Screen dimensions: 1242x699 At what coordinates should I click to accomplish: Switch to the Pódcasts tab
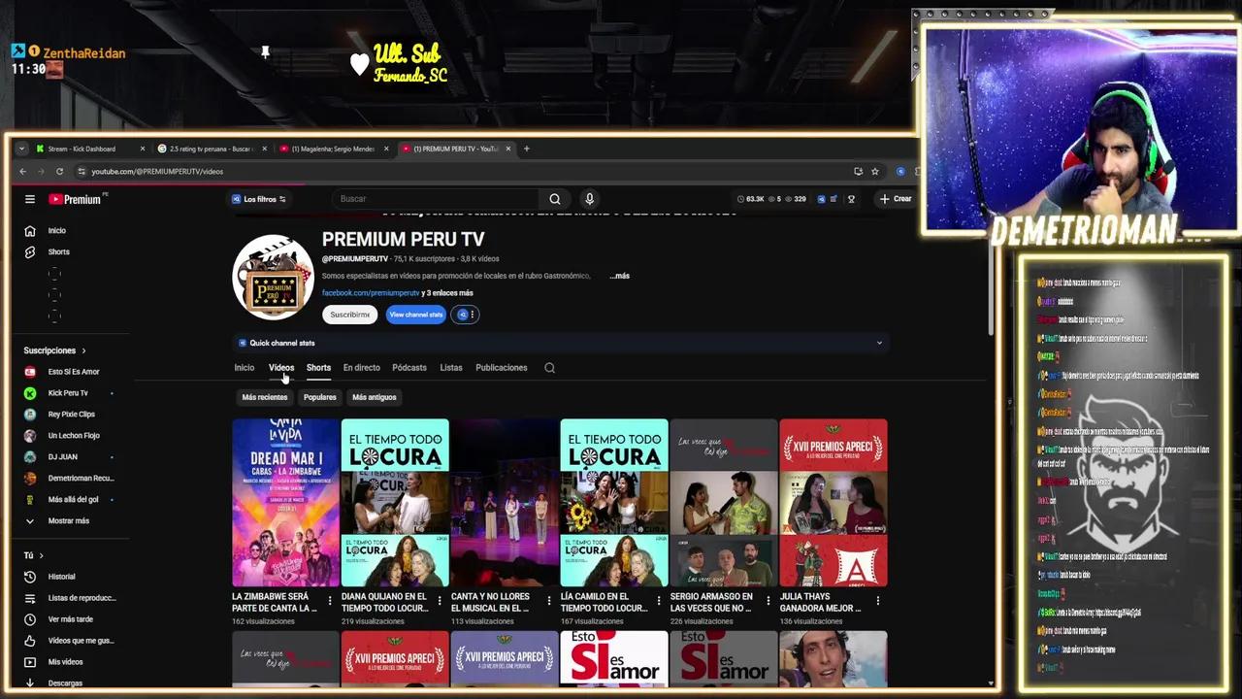tap(409, 368)
